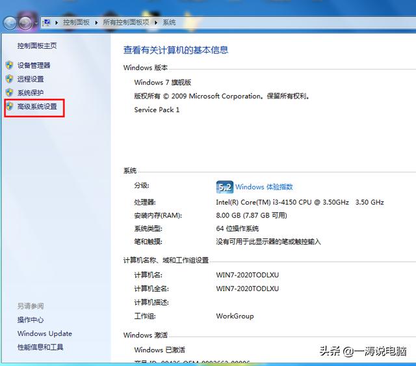The image size is (416, 366).
Task: Click the text Windows 7 旗舰版
Action: pos(162,83)
